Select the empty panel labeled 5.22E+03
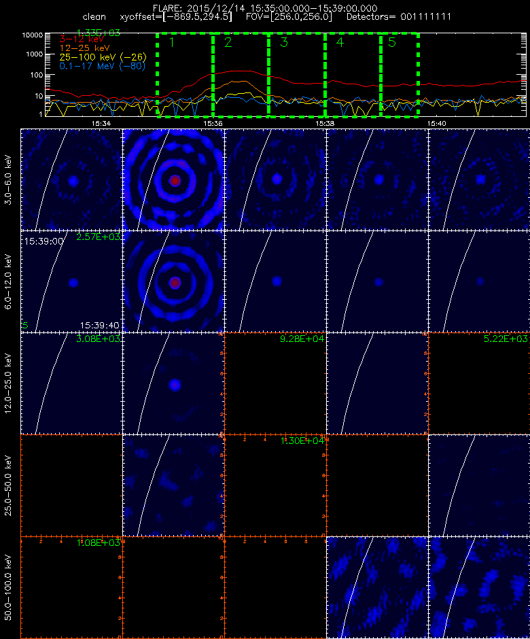 [479, 383]
